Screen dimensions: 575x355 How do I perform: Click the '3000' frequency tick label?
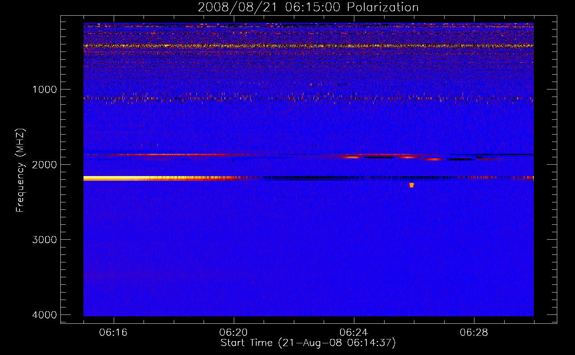pos(44,240)
